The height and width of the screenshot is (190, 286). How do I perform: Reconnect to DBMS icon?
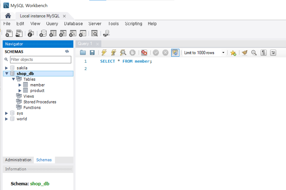106,33
